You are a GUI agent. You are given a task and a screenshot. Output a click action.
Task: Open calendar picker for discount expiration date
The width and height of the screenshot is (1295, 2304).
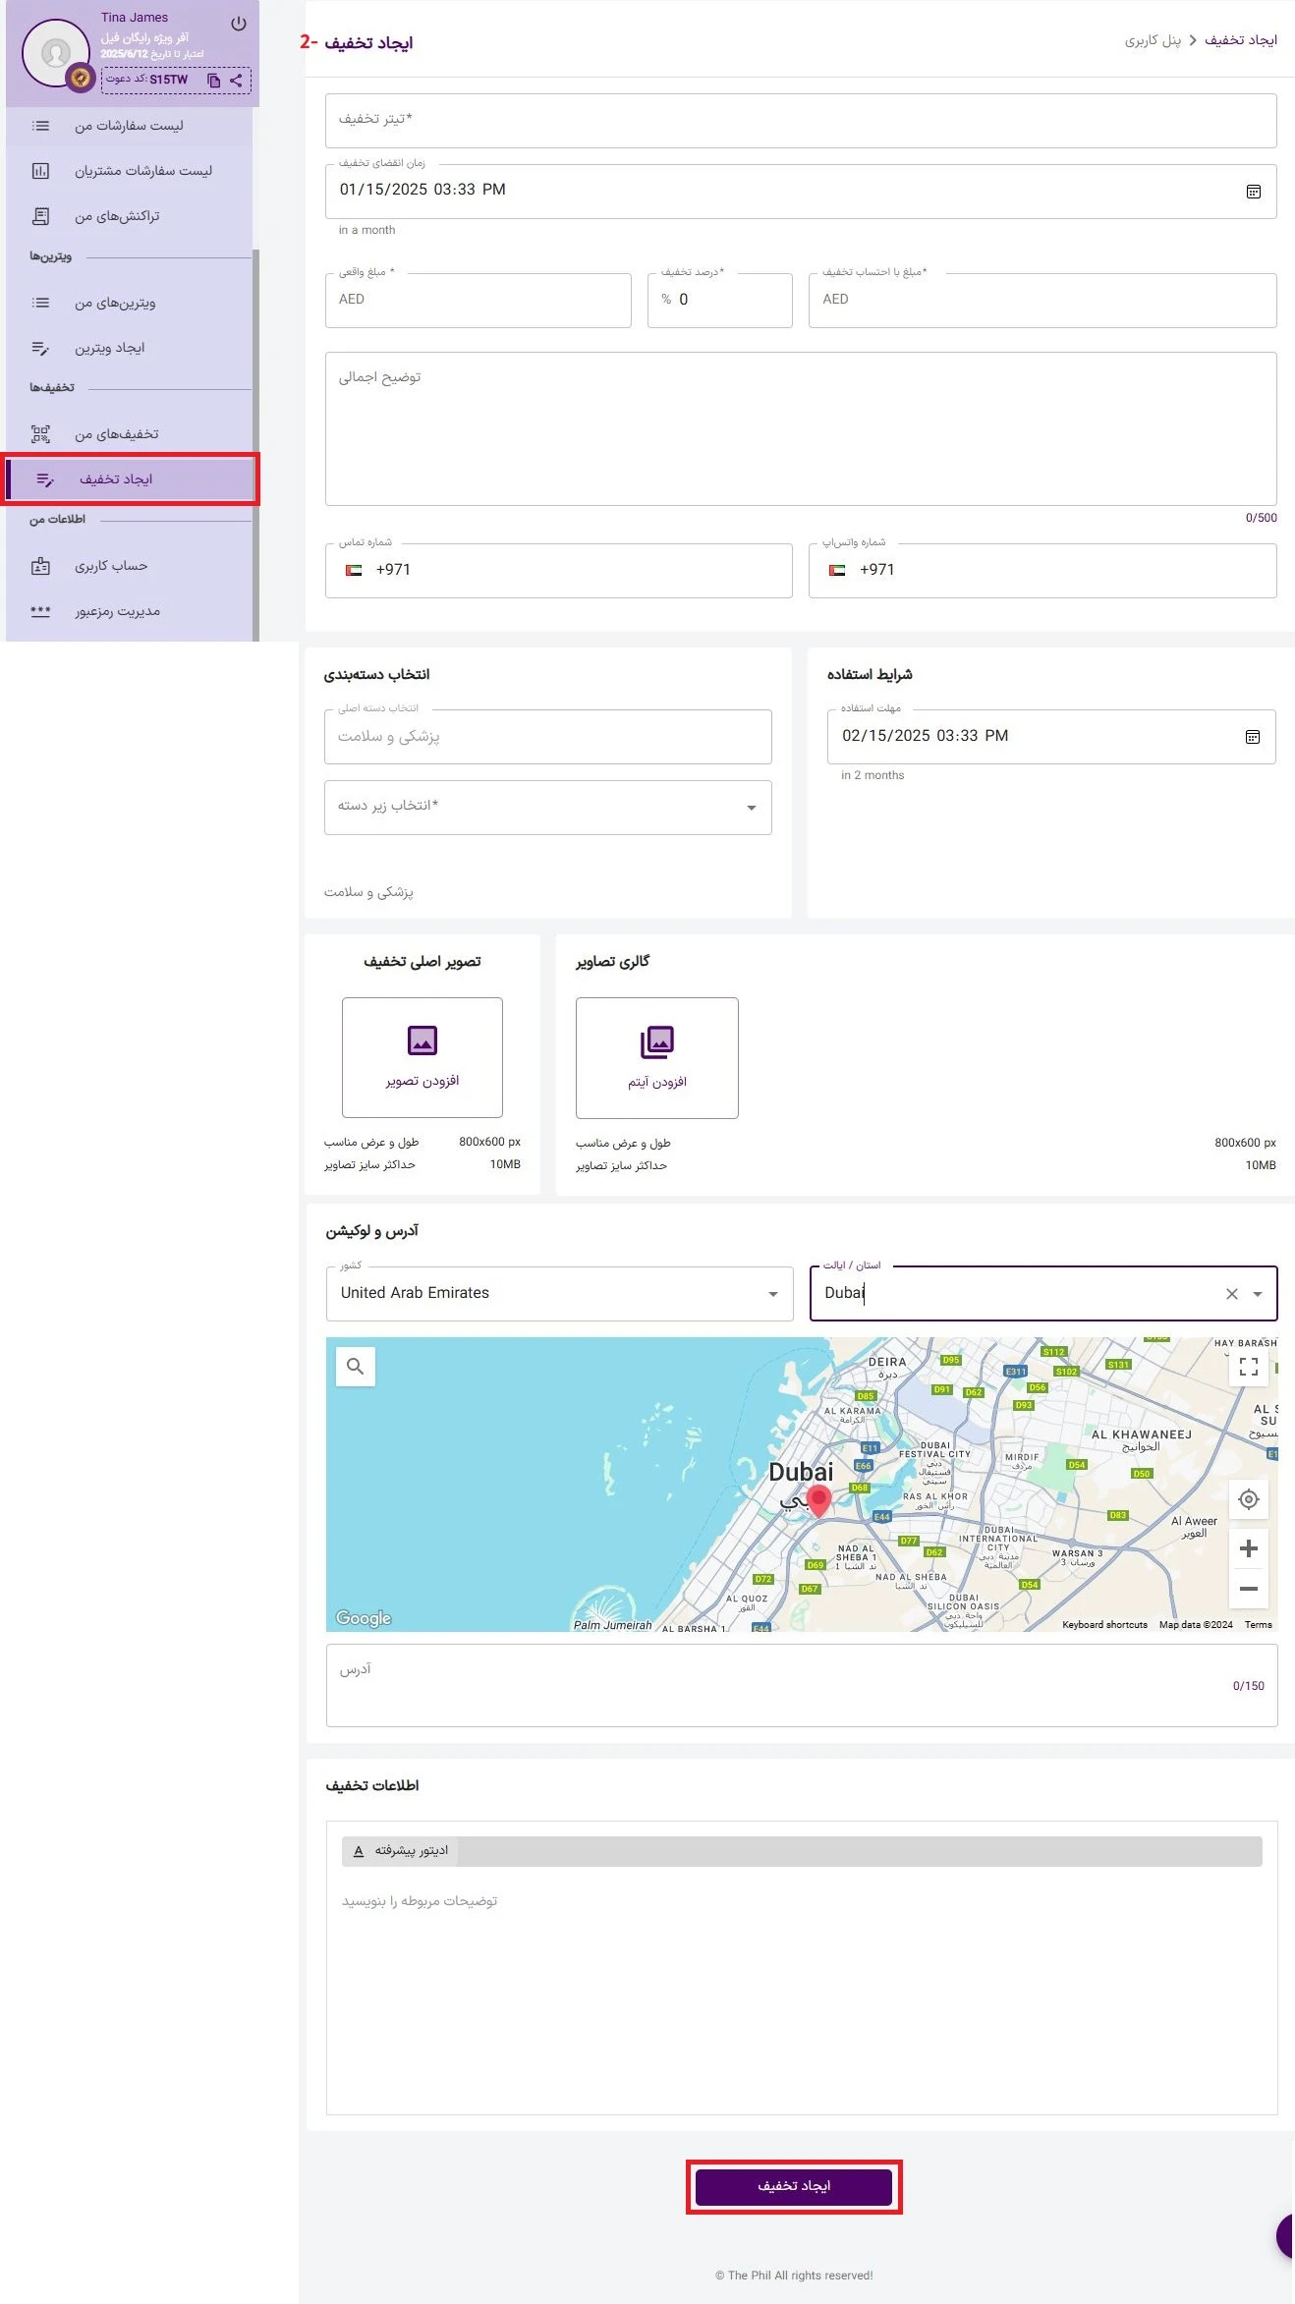coord(1253,192)
